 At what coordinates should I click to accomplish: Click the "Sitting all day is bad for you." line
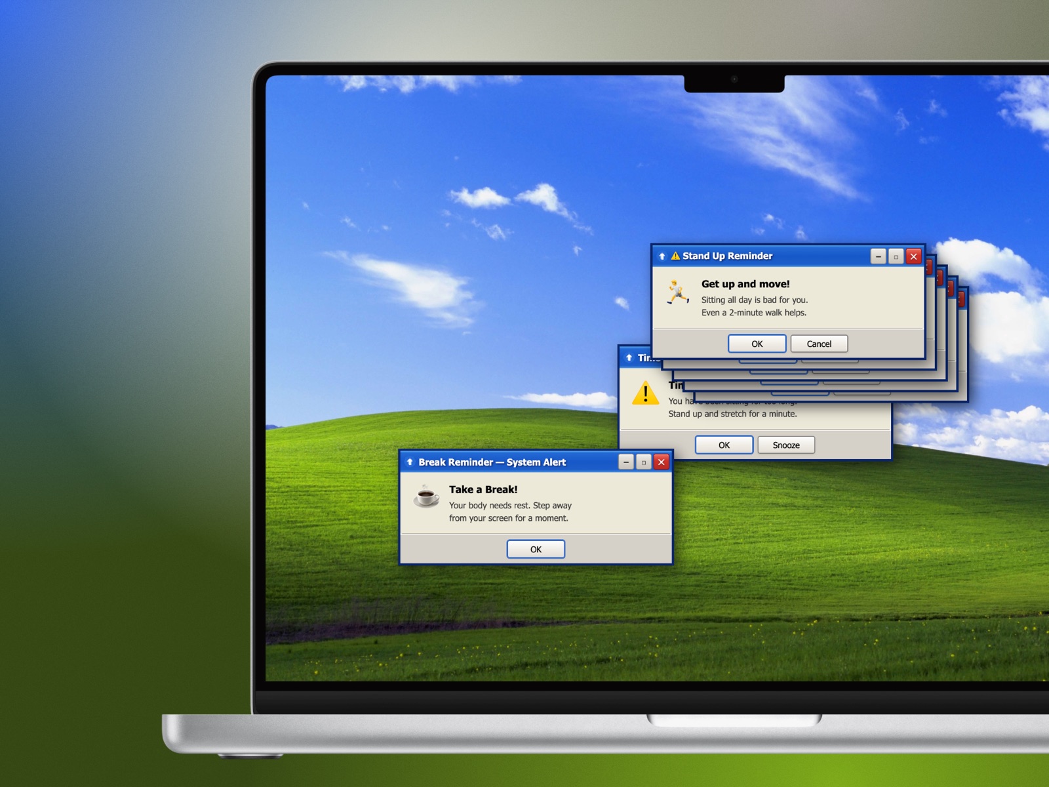coord(755,300)
